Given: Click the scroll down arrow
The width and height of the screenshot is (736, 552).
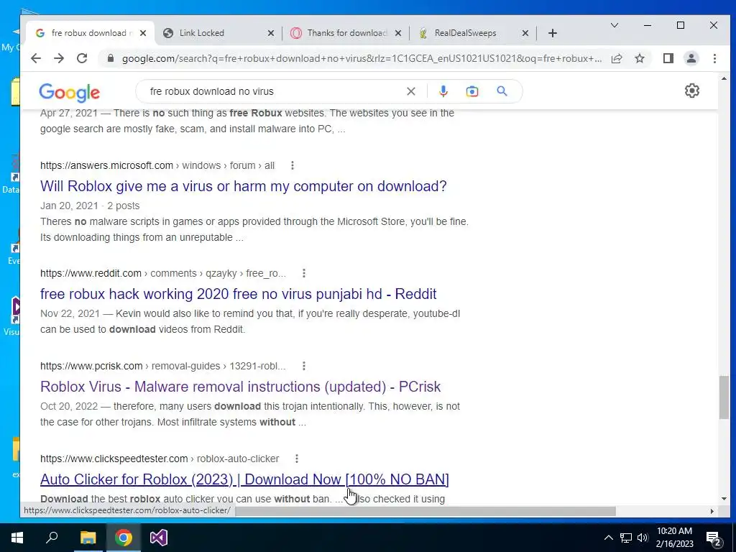Looking at the screenshot, I should [x=723, y=499].
